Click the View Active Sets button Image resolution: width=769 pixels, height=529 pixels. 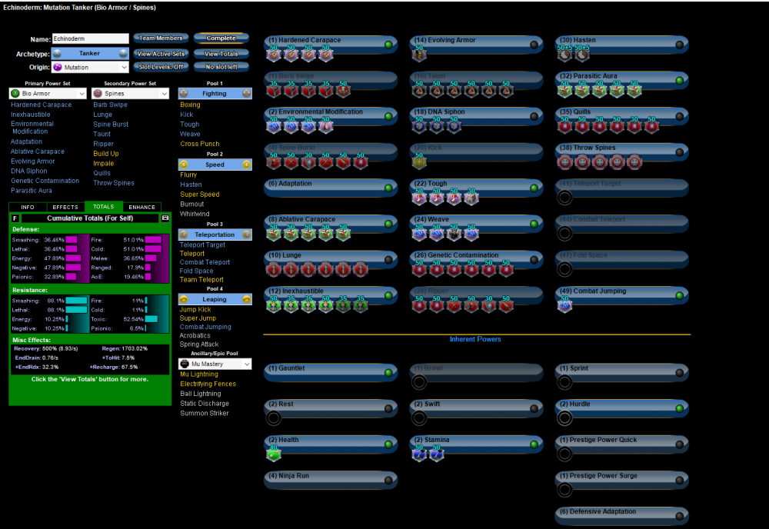click(x=160, y=54)
